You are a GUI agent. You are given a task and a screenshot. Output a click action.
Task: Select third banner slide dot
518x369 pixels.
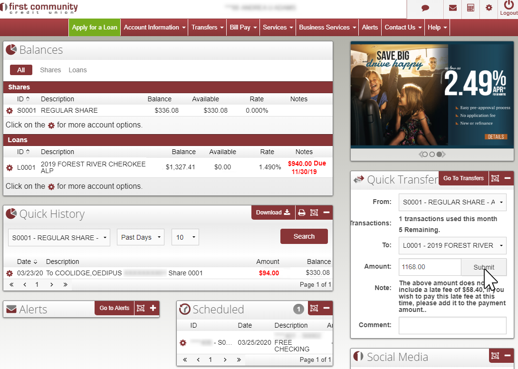coord(439,155)
